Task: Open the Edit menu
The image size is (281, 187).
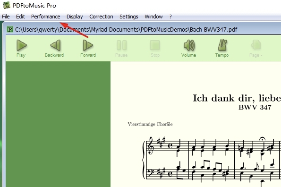Action: pos(20,17)
